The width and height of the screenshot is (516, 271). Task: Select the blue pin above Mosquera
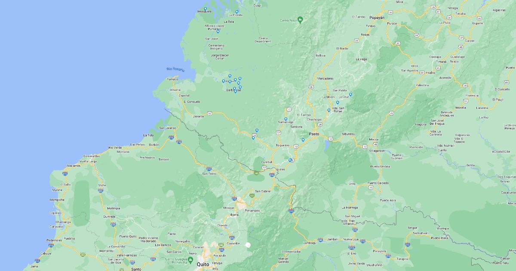click(x=205, y=9)
